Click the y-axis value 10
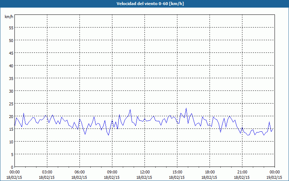 coord(11,142)
